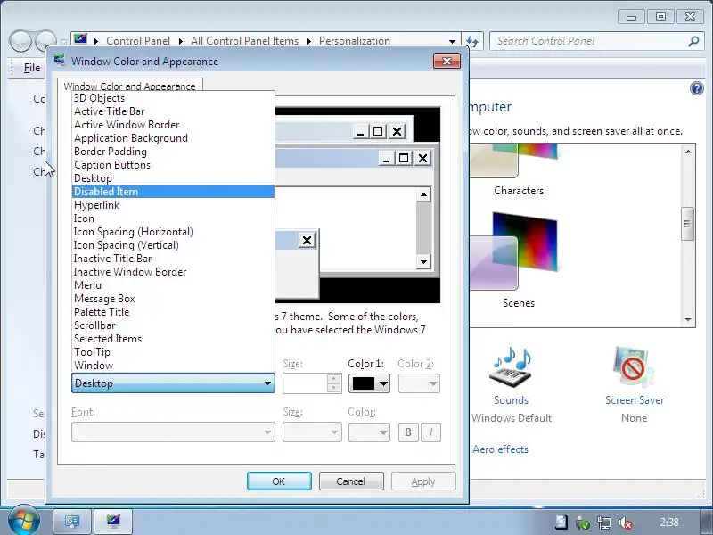The height and width of the screenshot is (535, 713).
Task: Select Inactive Window Border entry
Action: pyautogui.click(x=173, y=272)
